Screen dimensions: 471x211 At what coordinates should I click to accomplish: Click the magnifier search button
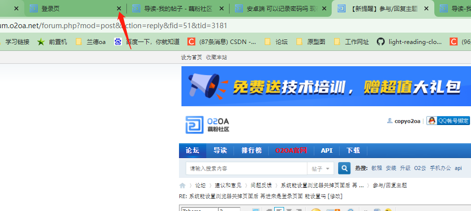344,168
